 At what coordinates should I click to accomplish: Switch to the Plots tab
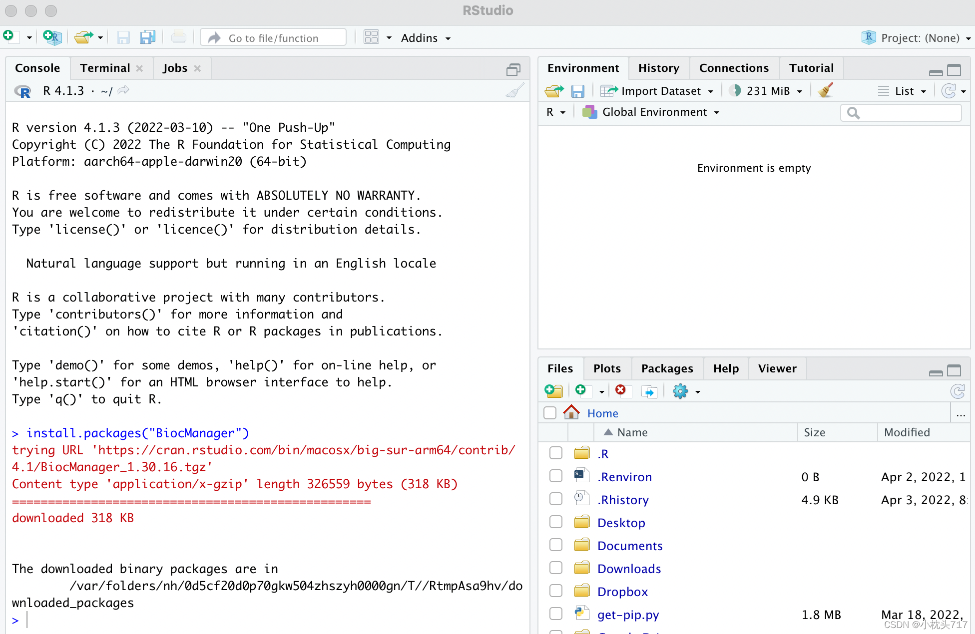tap(607, 368)
